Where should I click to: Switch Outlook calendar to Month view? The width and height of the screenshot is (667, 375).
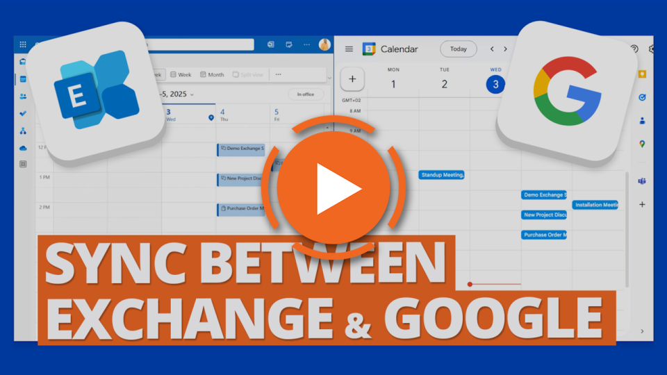(212, 74)
